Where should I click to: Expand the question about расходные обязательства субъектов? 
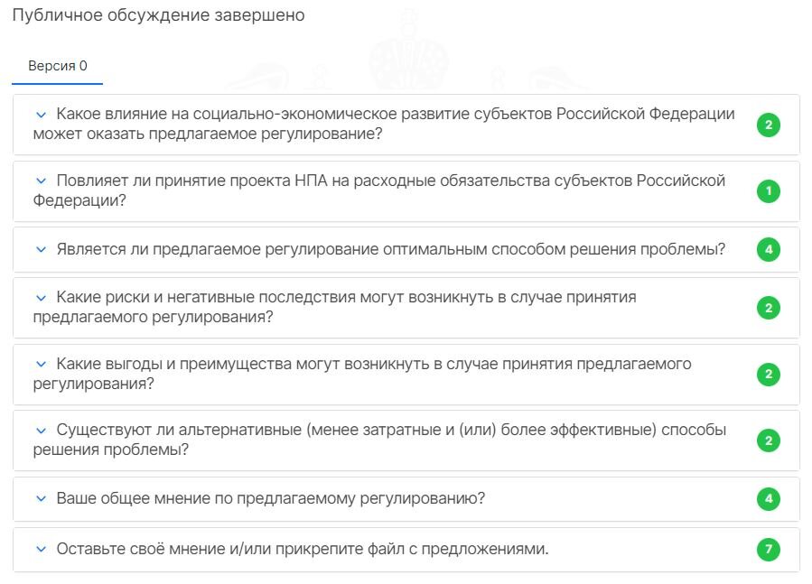coord(38,181)
